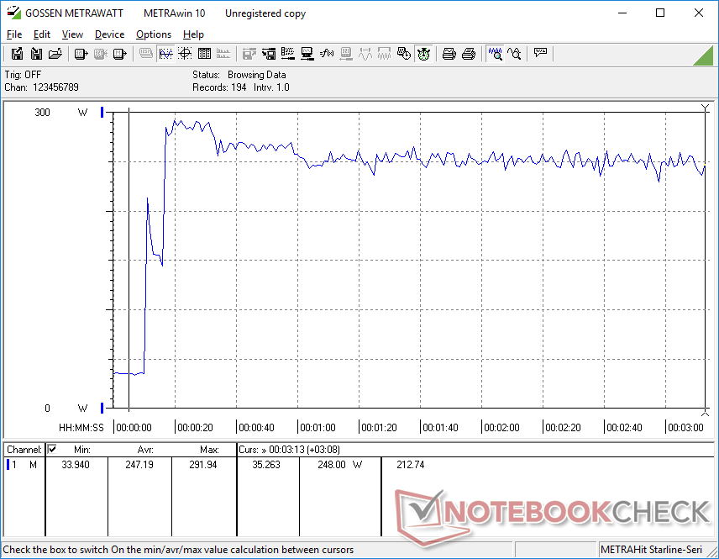
Task: Open the File menu
Action: pyautogui.click(x=14, y=34)
